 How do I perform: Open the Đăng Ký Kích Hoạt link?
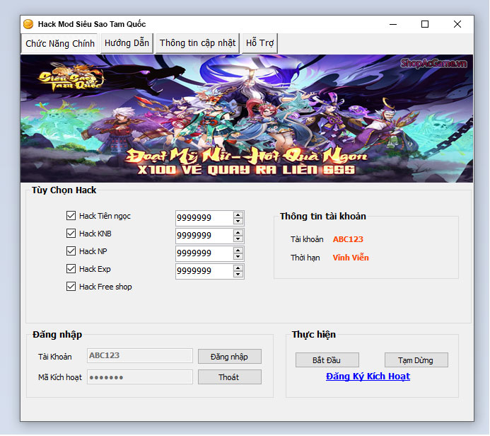click(368, 377)
